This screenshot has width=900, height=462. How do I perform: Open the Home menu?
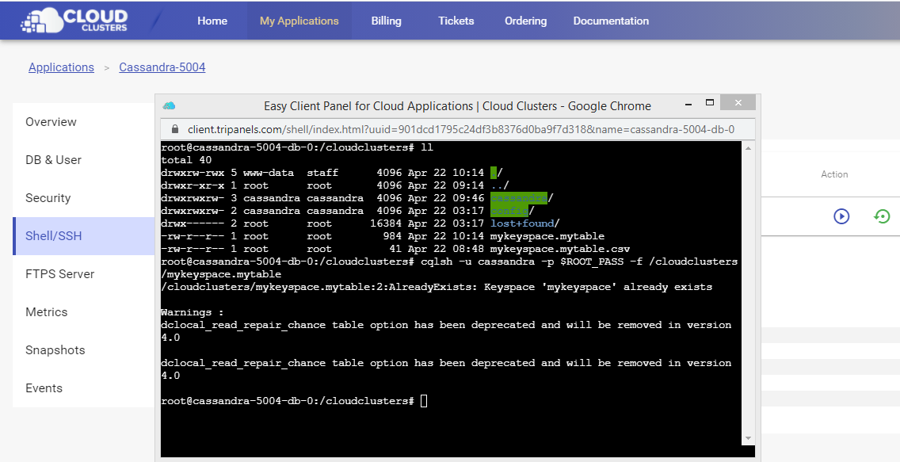coord(212,21)
